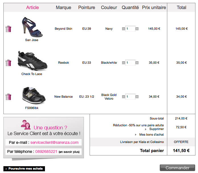Image resolution: width=198 pixels, height=173 pixels.
Task: Click the Article column header
Action: coord(32,8)
